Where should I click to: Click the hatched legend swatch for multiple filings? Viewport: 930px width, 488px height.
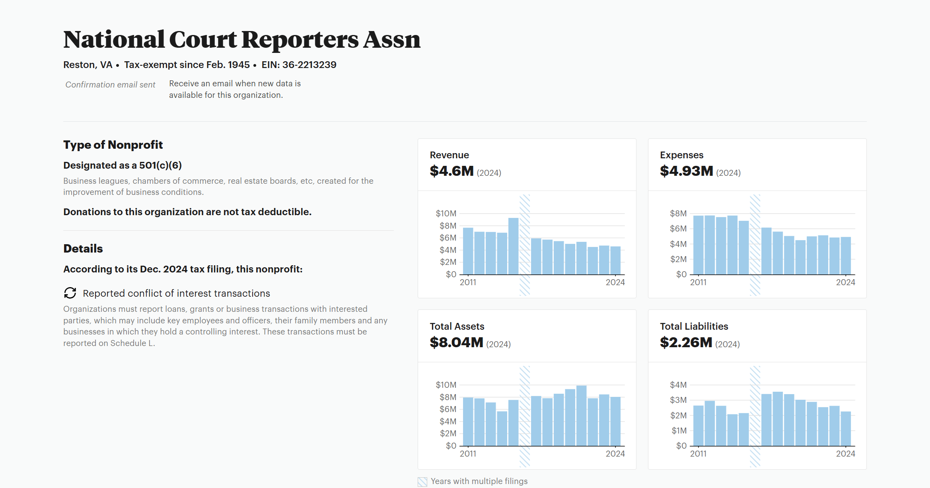pyautogui.click(x=422, y=482)
